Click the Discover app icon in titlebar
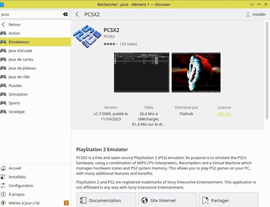This screenshot has width=270, height=207. 2,4
